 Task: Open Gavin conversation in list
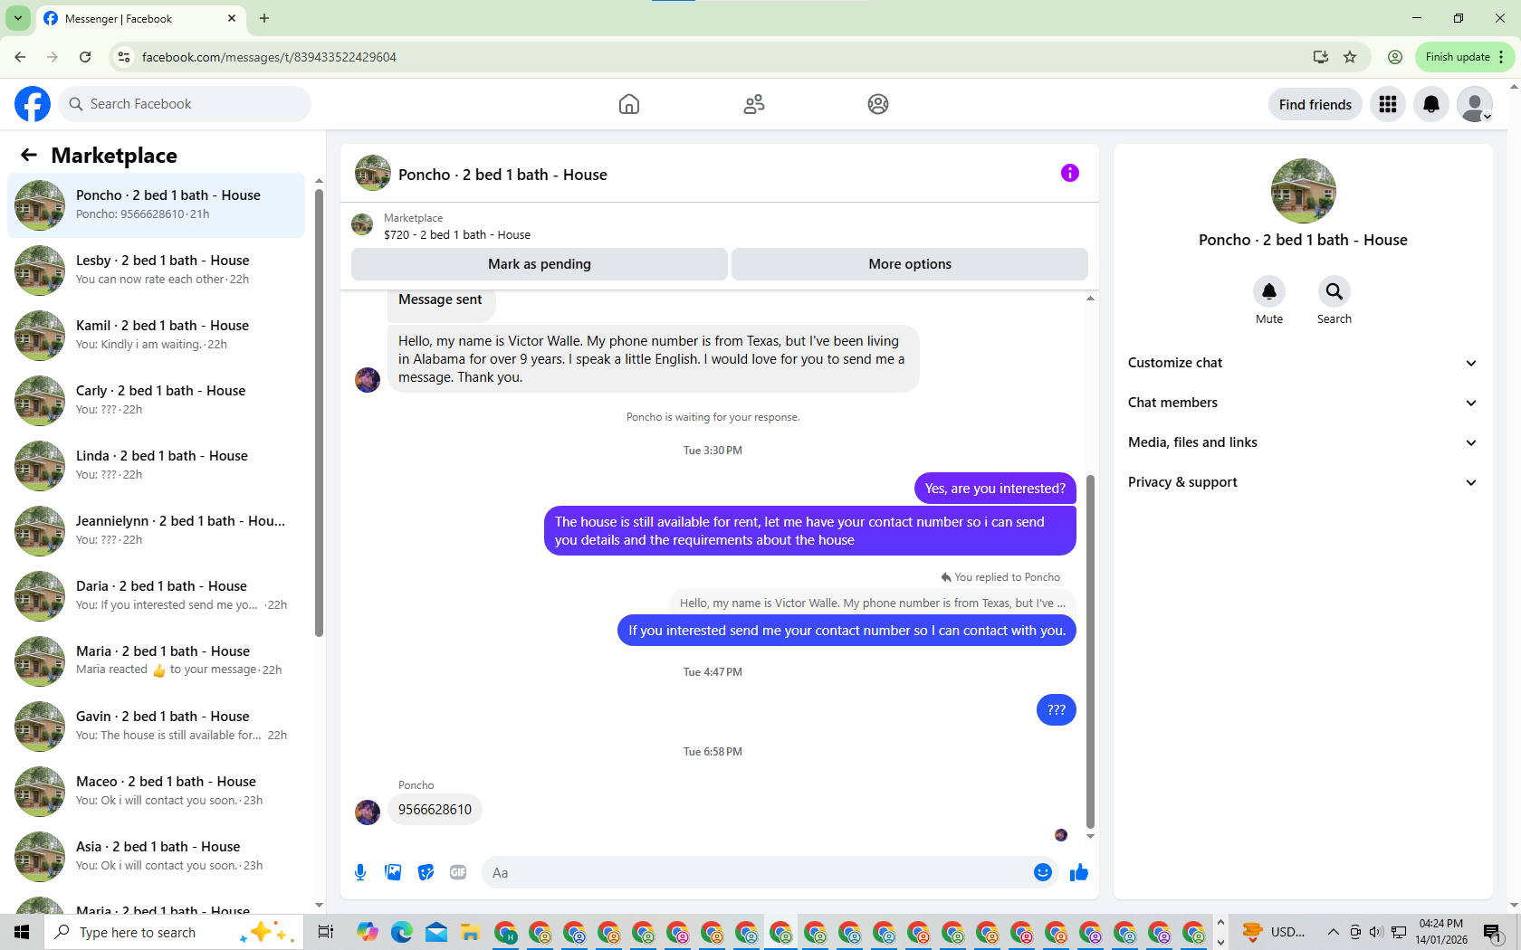pyautogui.click(x=157, y=727)
